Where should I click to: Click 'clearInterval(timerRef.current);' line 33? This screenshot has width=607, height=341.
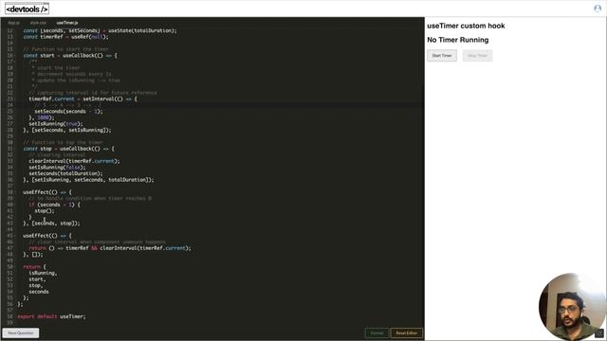pos(74,161)
